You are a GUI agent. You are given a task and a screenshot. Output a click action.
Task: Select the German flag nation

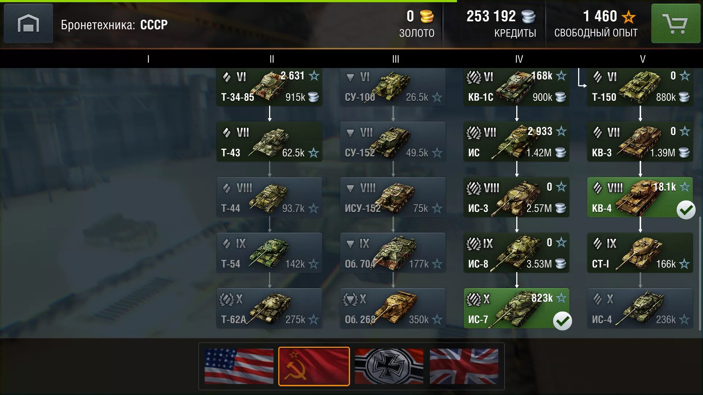pos(389,366)
